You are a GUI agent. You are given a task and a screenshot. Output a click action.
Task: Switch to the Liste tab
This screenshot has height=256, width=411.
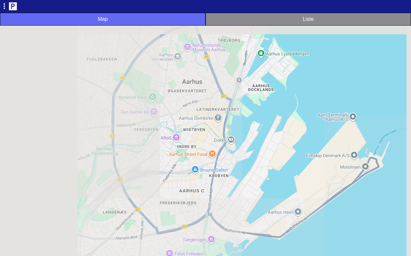point(308,19)
